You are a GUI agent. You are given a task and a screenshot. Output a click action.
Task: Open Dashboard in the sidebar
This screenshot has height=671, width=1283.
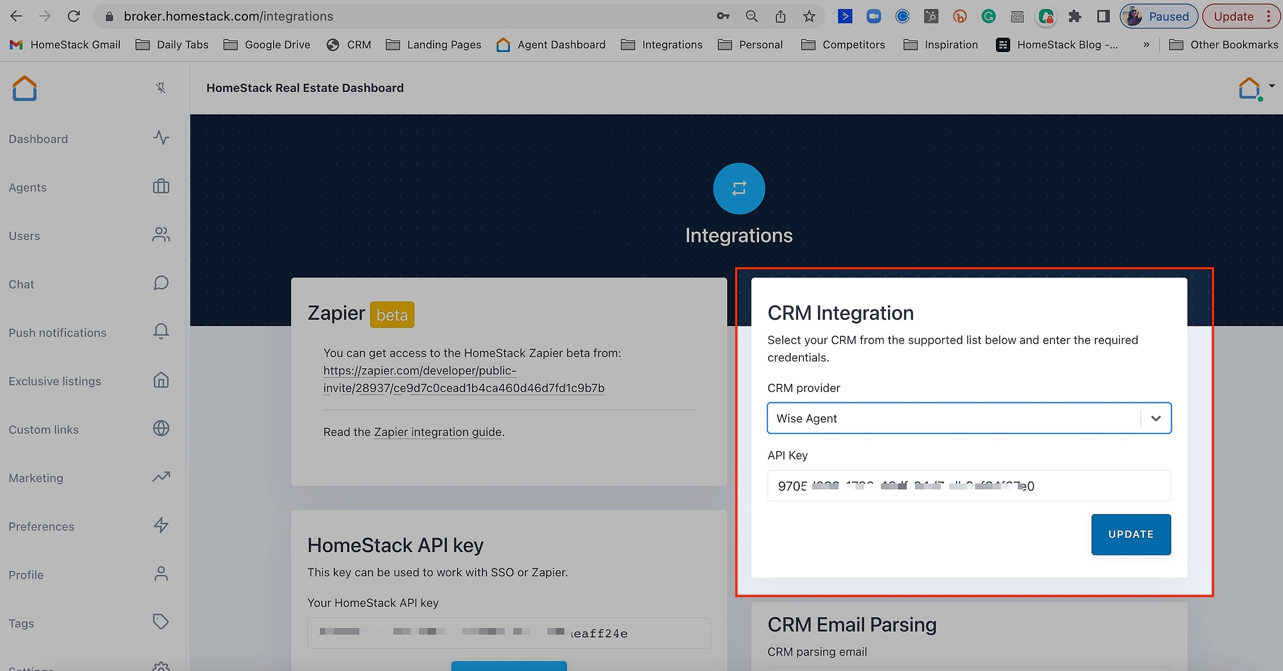(x=38, y=139)
